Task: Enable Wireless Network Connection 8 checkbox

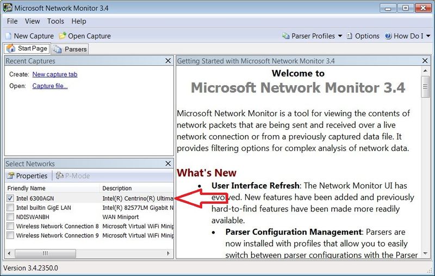Action: [x=10, y=226]
